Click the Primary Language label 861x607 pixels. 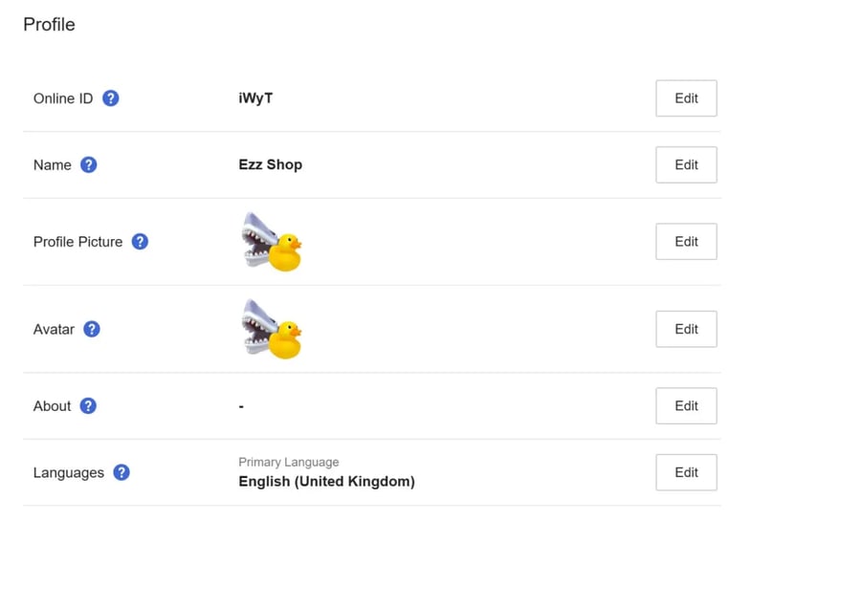point(289,462)
